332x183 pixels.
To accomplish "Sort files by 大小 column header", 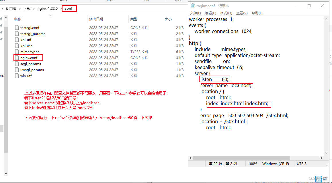I will 168,19.
